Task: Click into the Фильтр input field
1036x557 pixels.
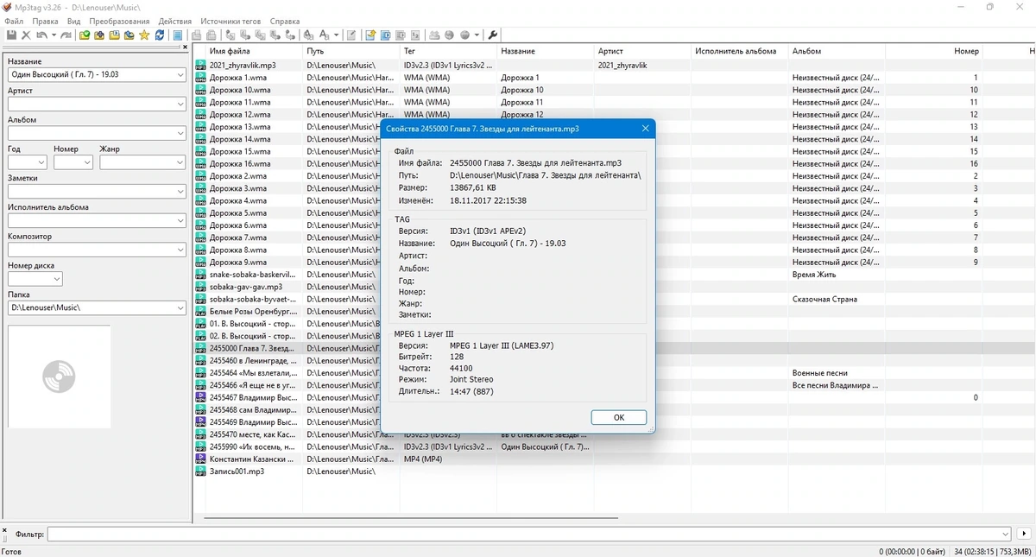Action: (527, 535)
